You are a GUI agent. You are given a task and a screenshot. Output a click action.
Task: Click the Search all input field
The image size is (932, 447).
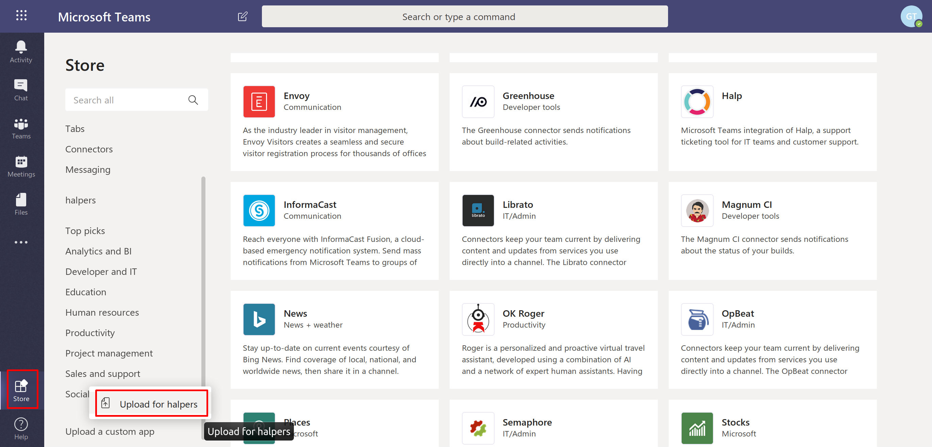pos(136,100)
